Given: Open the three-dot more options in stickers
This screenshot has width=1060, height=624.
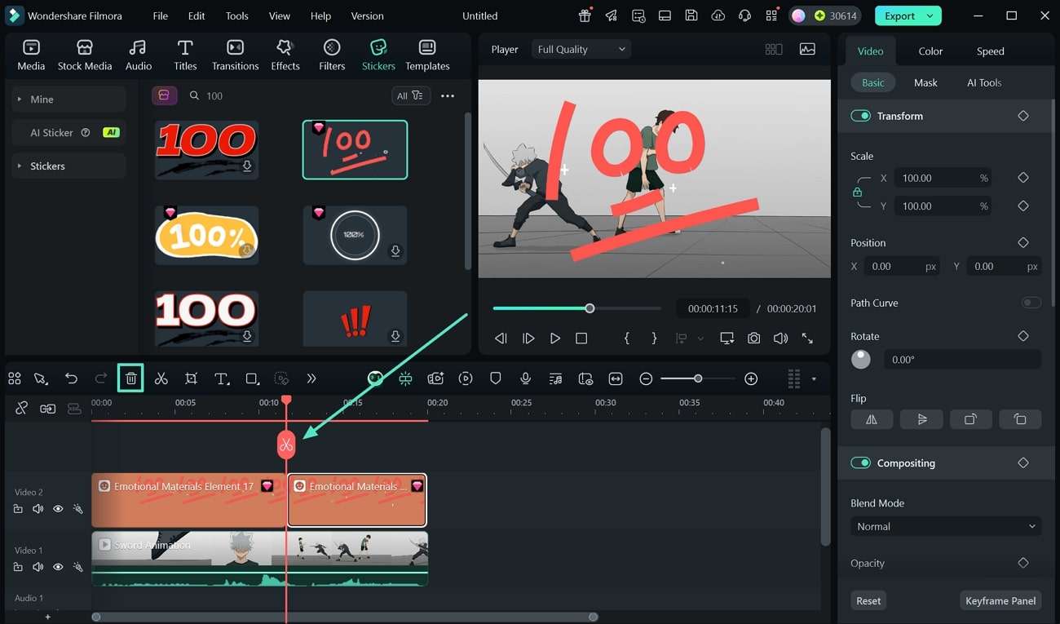Looking at the screenshot, I should (448, 95).
